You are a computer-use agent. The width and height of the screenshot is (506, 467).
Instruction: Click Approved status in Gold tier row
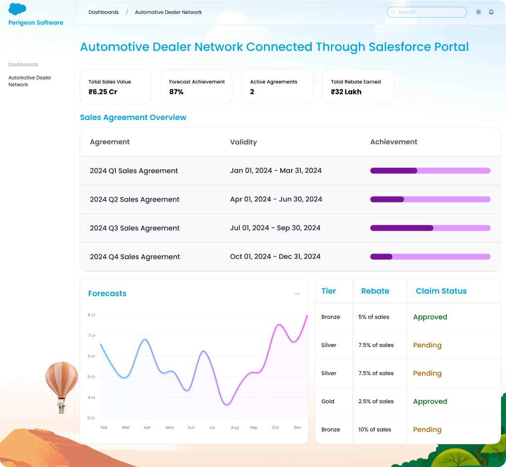pyautogui.click(x=430, y=402)
